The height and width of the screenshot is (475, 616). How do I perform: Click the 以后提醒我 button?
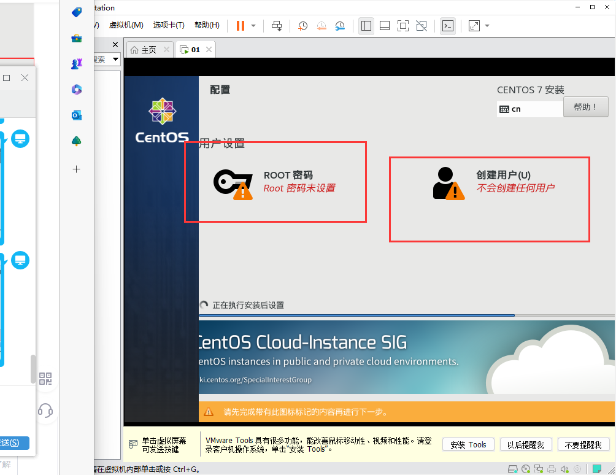pyautogui.click(x=526, y=445)
